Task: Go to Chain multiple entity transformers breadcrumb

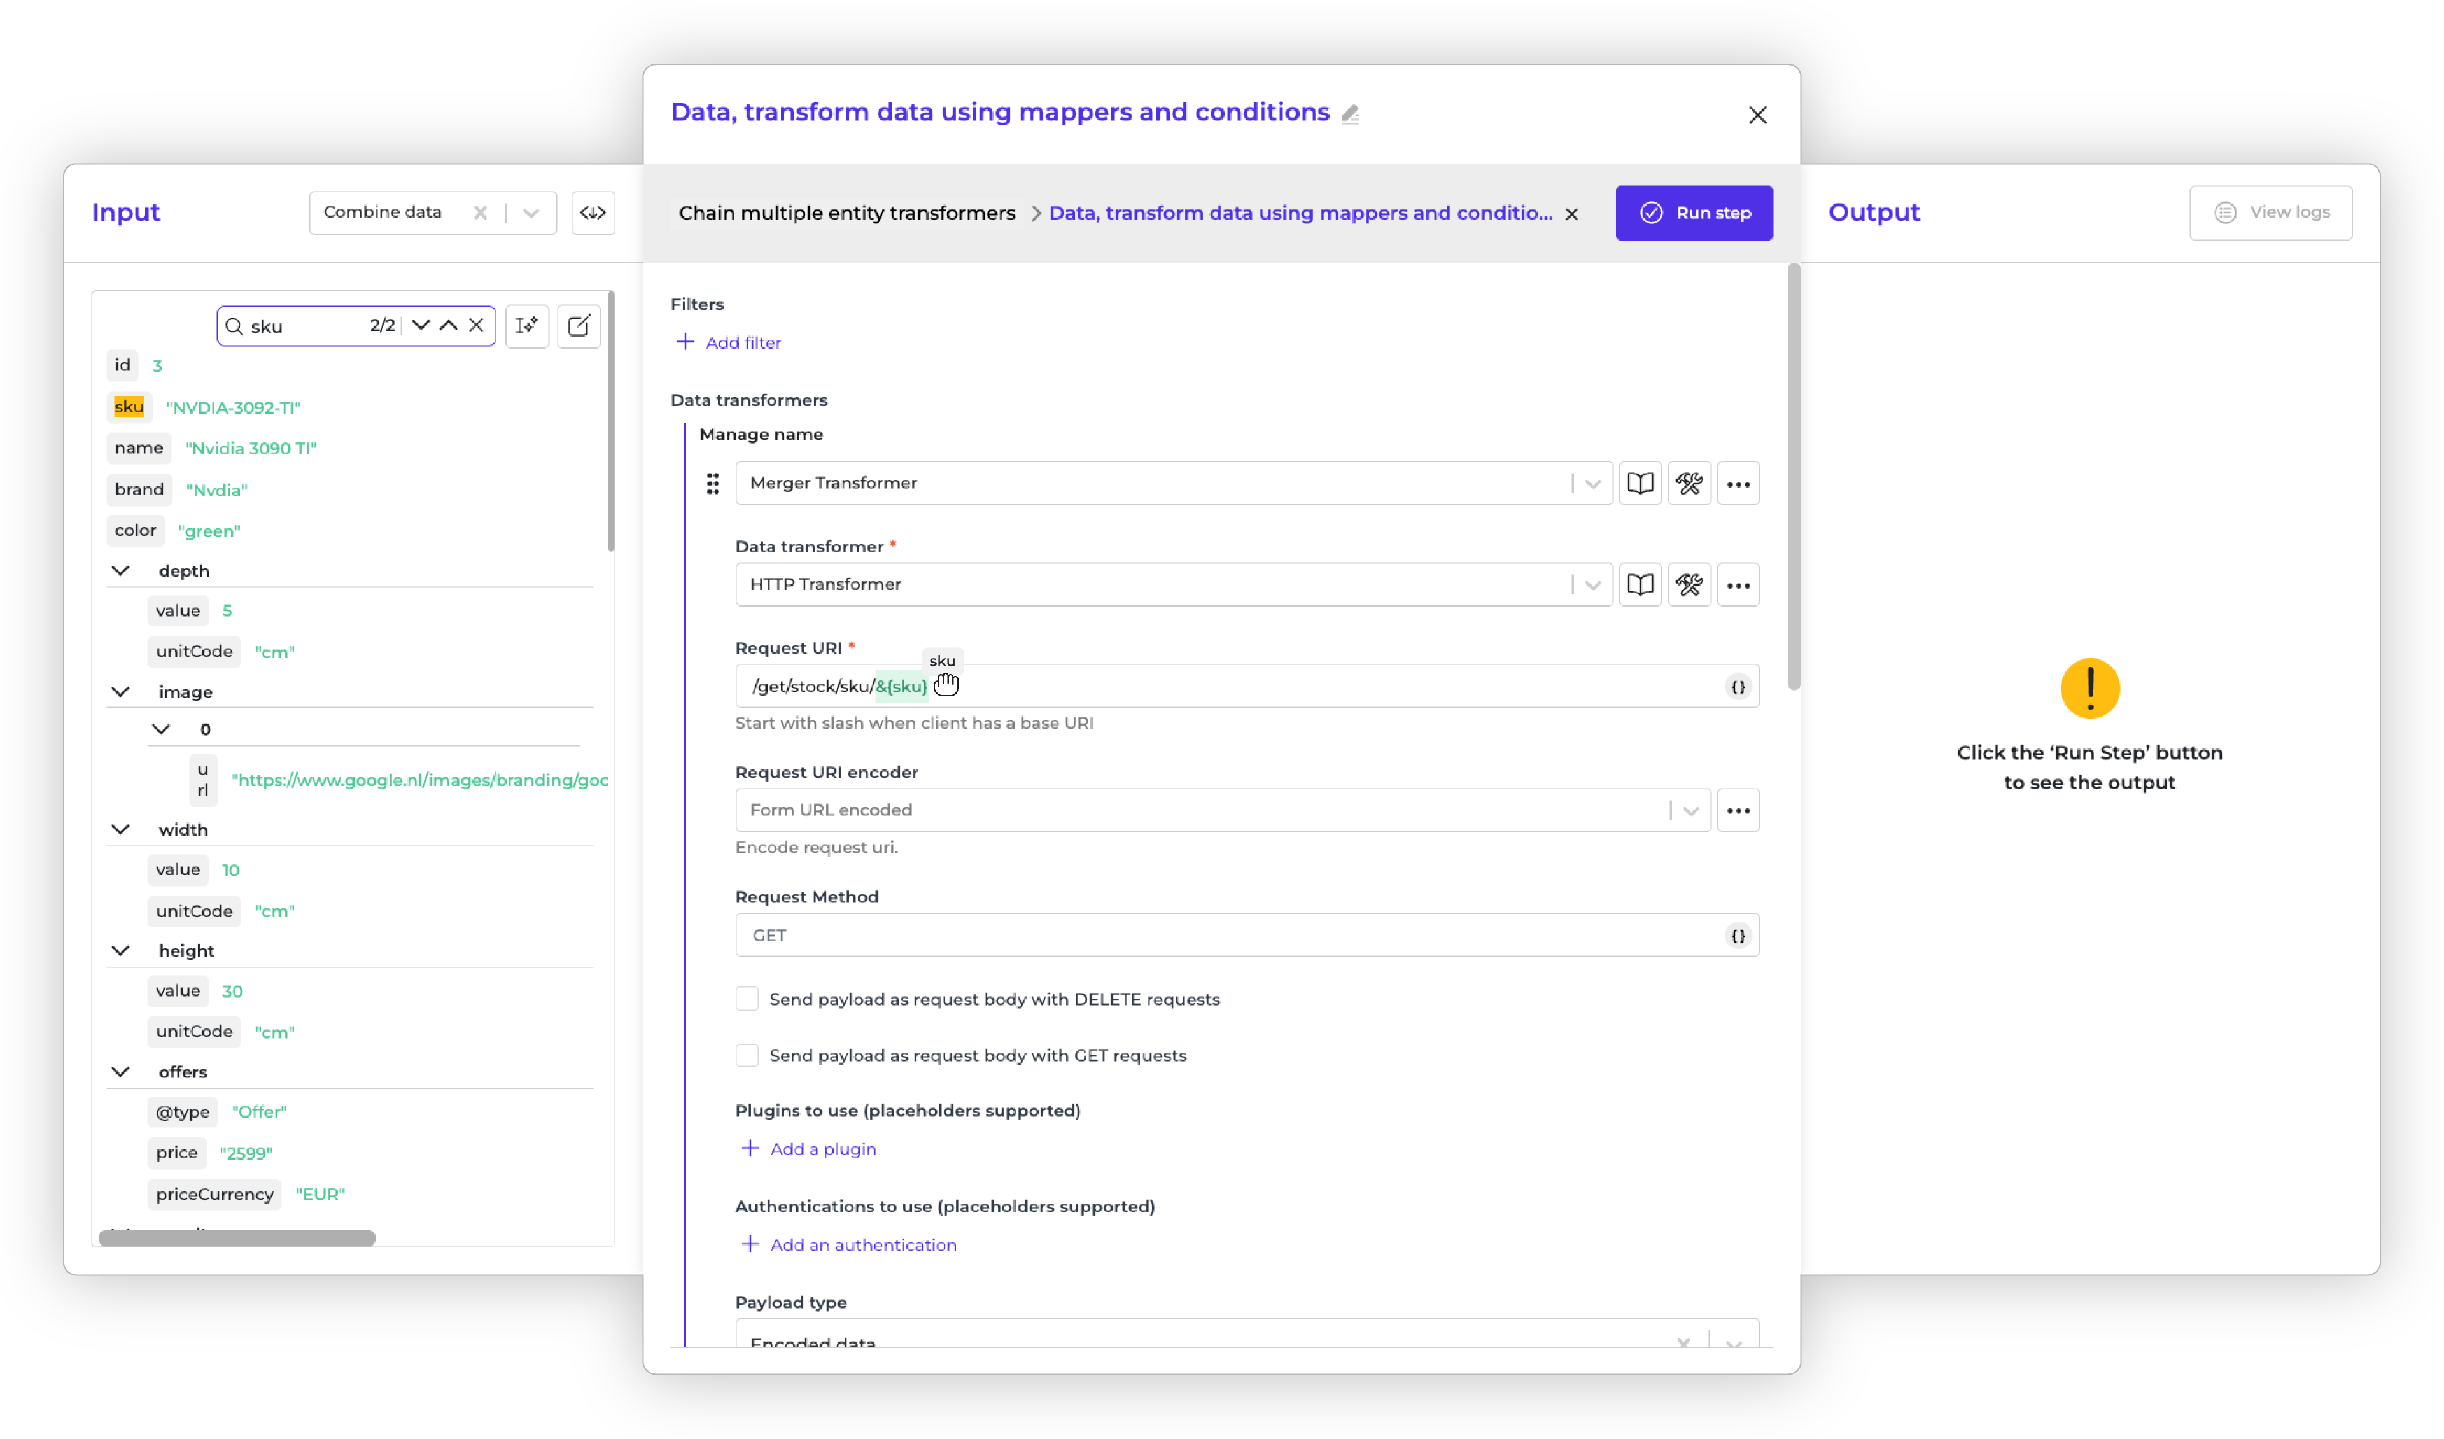Action: point(846,213)
